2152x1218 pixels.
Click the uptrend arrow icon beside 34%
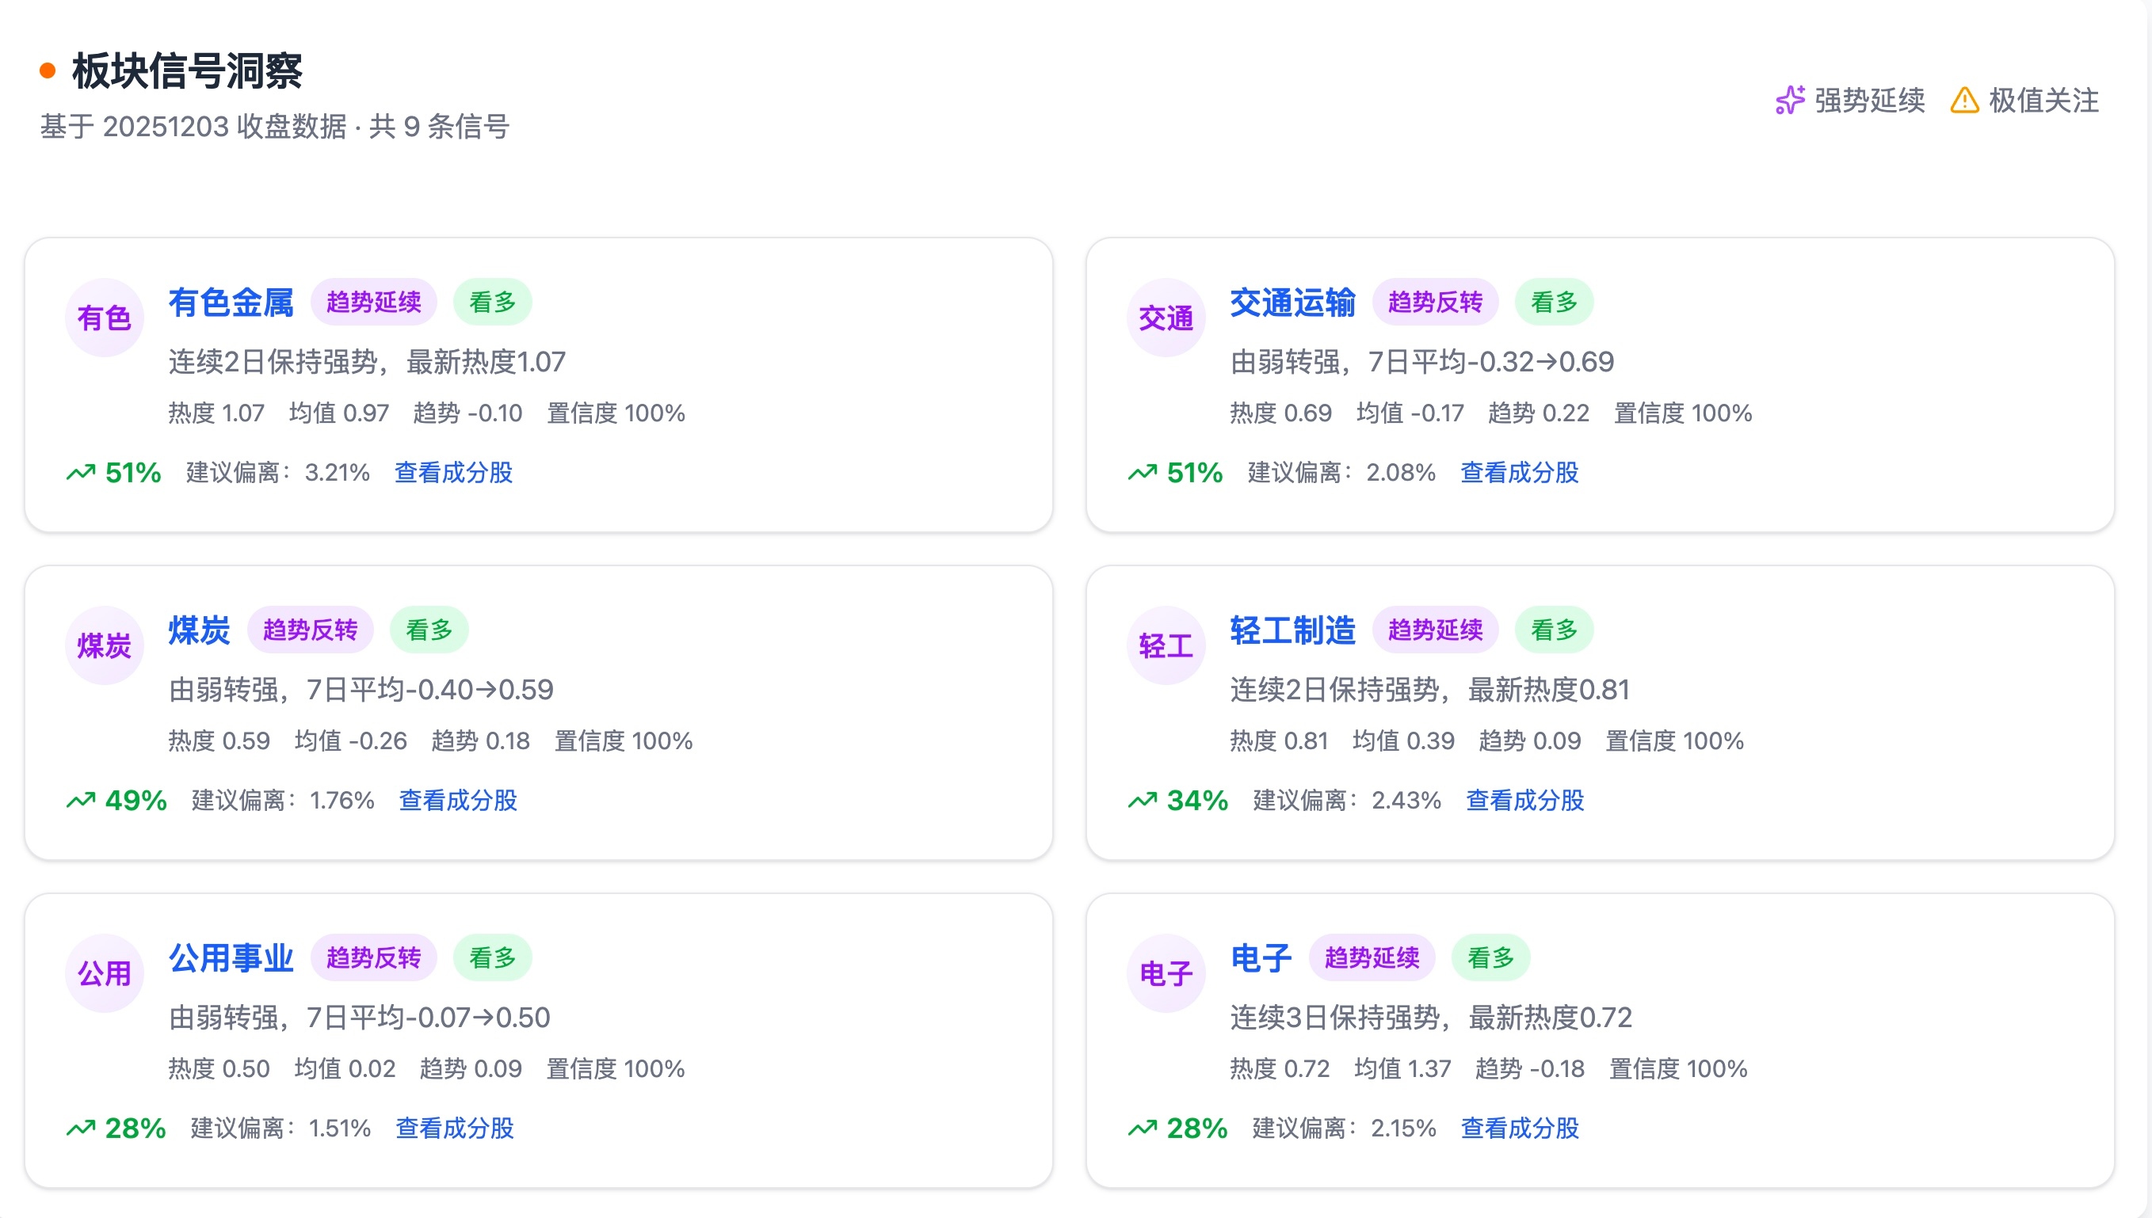1142,801
